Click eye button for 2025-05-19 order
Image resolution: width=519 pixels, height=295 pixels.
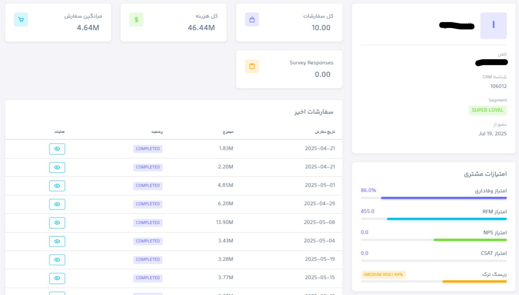pos(57,260)
